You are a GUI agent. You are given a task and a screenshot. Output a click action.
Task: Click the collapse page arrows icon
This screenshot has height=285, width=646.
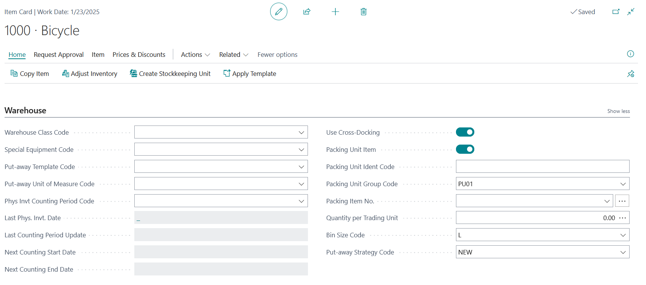click(x=631, y=12)
